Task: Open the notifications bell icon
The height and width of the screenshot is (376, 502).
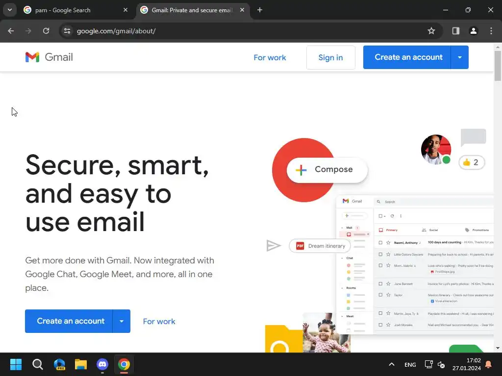Action: point(489,364)
